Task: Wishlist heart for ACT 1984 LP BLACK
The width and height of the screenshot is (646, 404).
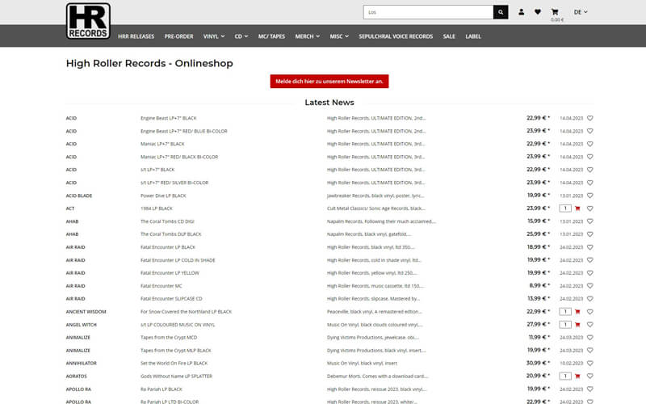Action: click(x=590, y=208)
